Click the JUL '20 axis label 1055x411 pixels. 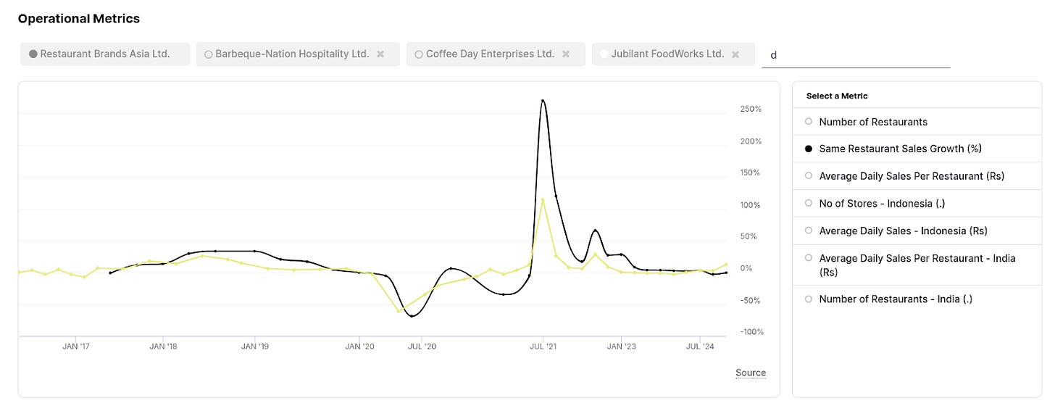pos(422,346)
